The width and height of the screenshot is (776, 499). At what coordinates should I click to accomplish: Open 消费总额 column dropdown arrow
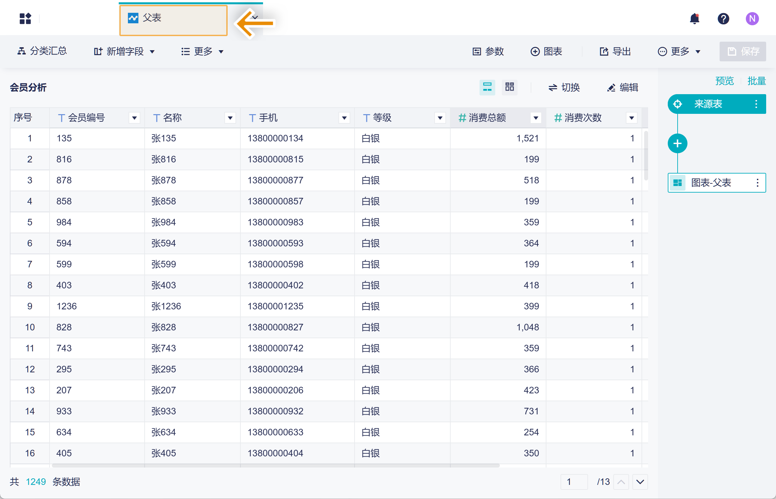[x=536, y=118]
